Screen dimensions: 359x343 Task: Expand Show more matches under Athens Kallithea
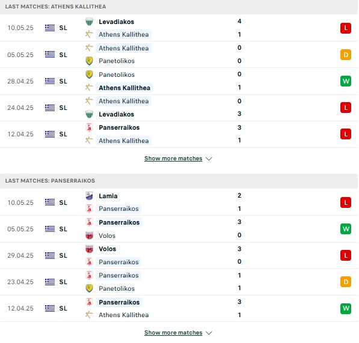click(x=173, y=159)
